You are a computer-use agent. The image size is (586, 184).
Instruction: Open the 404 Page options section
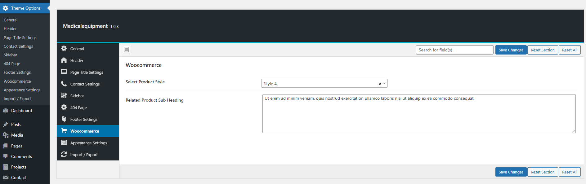(78, 107)
